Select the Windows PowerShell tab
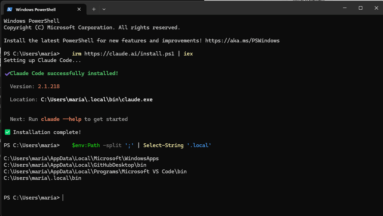 (45, 9)
